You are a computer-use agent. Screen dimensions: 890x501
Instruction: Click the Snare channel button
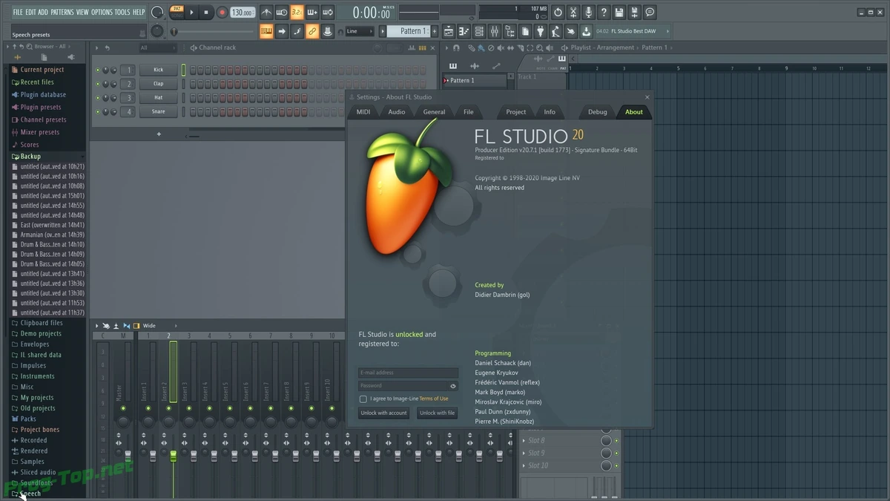pos(158,112)
